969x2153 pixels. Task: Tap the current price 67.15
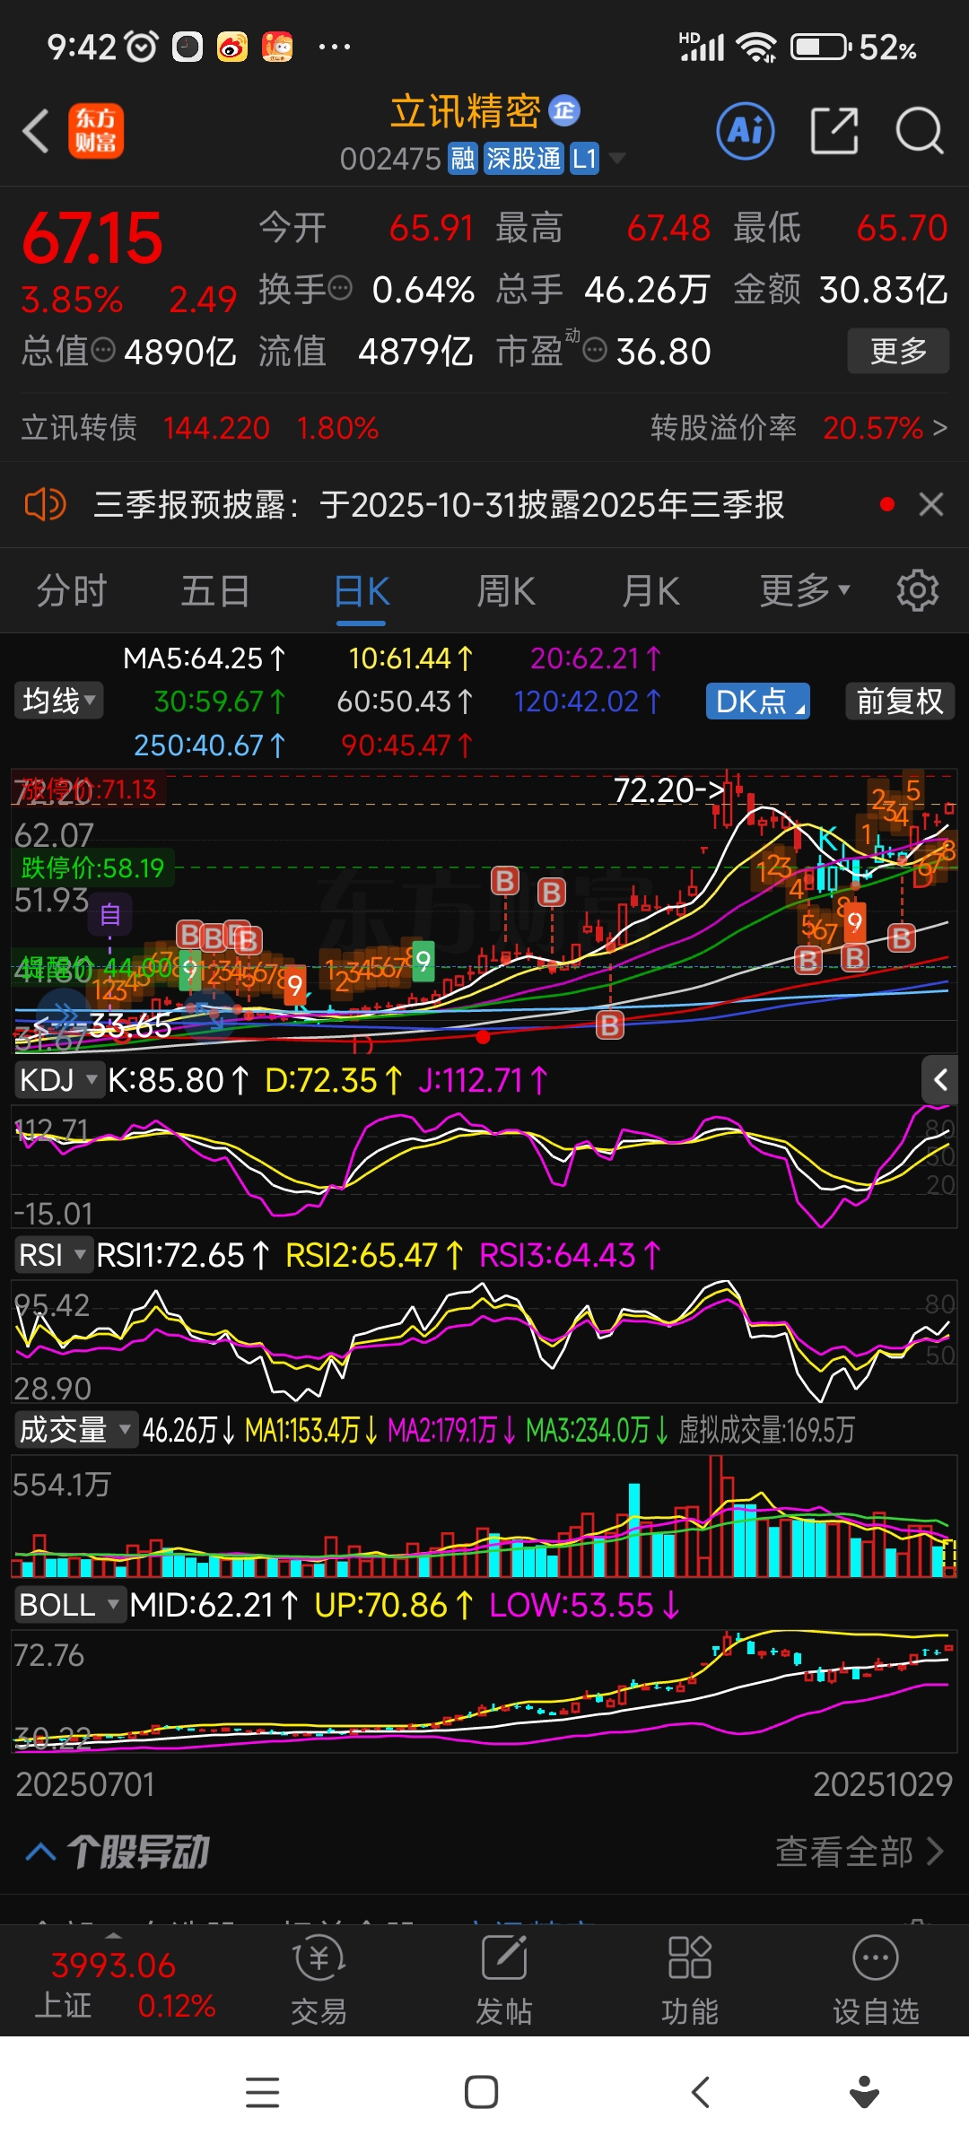pos(92,239)
